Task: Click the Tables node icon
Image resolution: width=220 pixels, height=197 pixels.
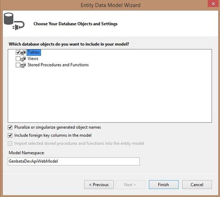Action: coord(23,52)
